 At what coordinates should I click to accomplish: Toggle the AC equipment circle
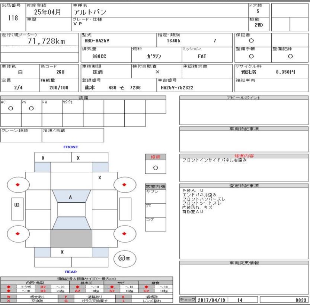(x=11, y=109)
